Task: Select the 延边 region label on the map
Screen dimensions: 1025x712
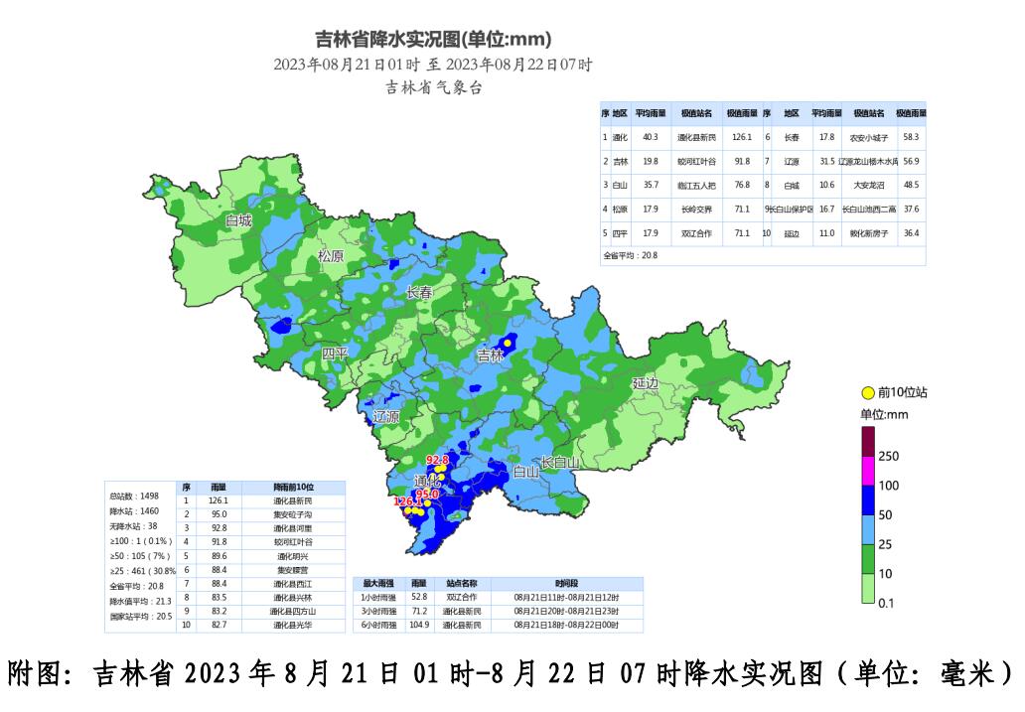Action: coord(646,383)
